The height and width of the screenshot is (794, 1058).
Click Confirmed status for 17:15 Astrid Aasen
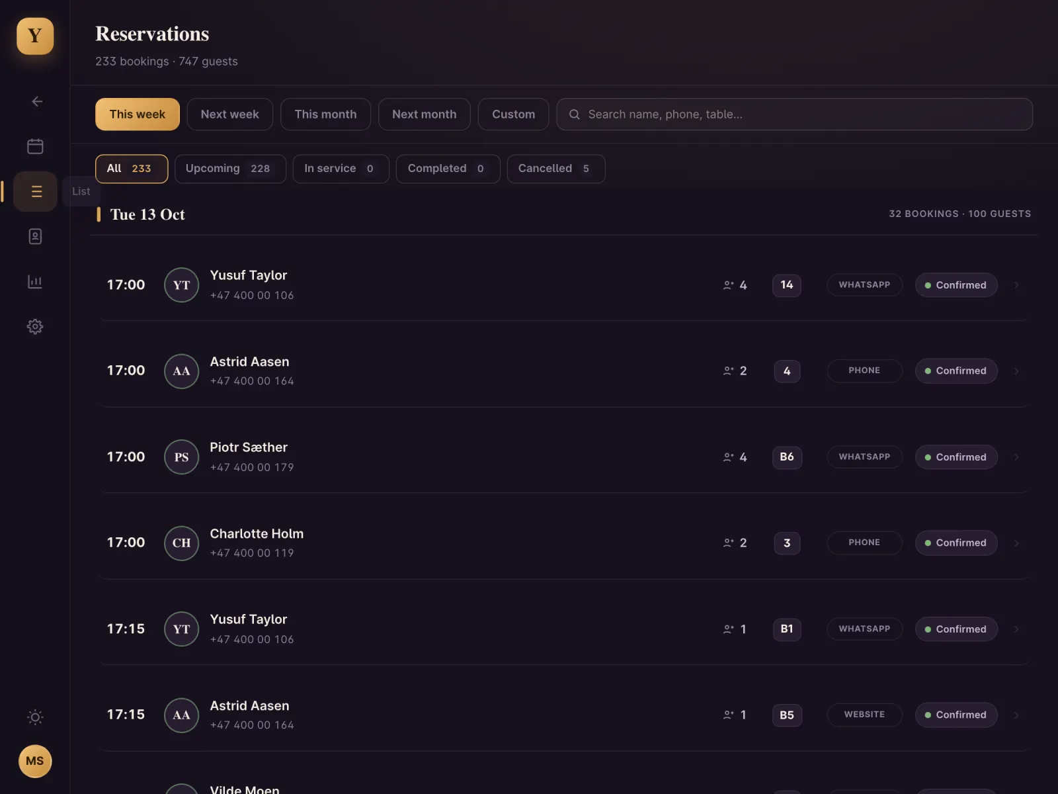click(956, 715)
